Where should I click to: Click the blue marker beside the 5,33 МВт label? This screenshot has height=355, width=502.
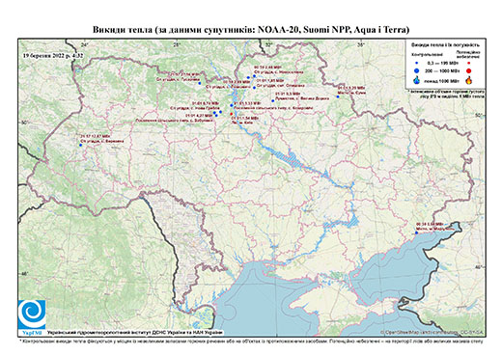(x=232, y=105)
